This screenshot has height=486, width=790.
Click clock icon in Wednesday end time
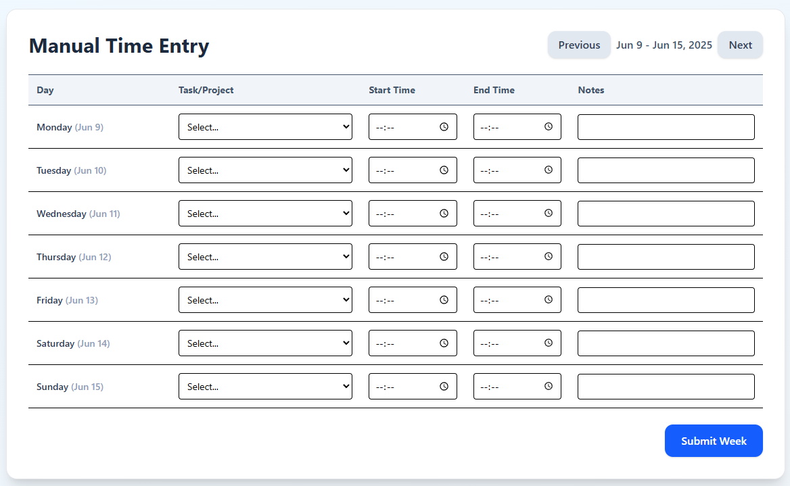click(x=548, y=214)
